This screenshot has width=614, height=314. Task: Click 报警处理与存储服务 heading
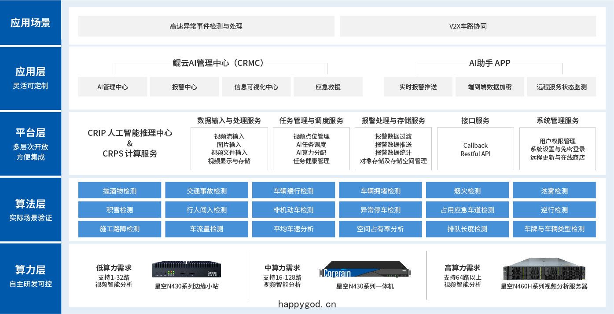(x=393, y=120)
